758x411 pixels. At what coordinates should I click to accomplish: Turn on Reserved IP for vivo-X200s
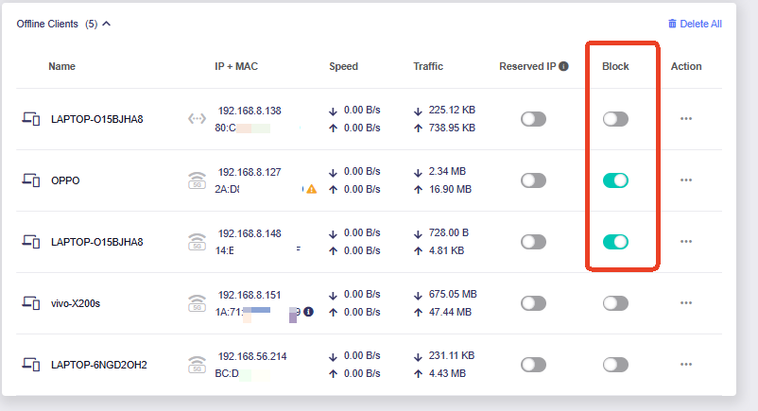[x=534, y=303]
